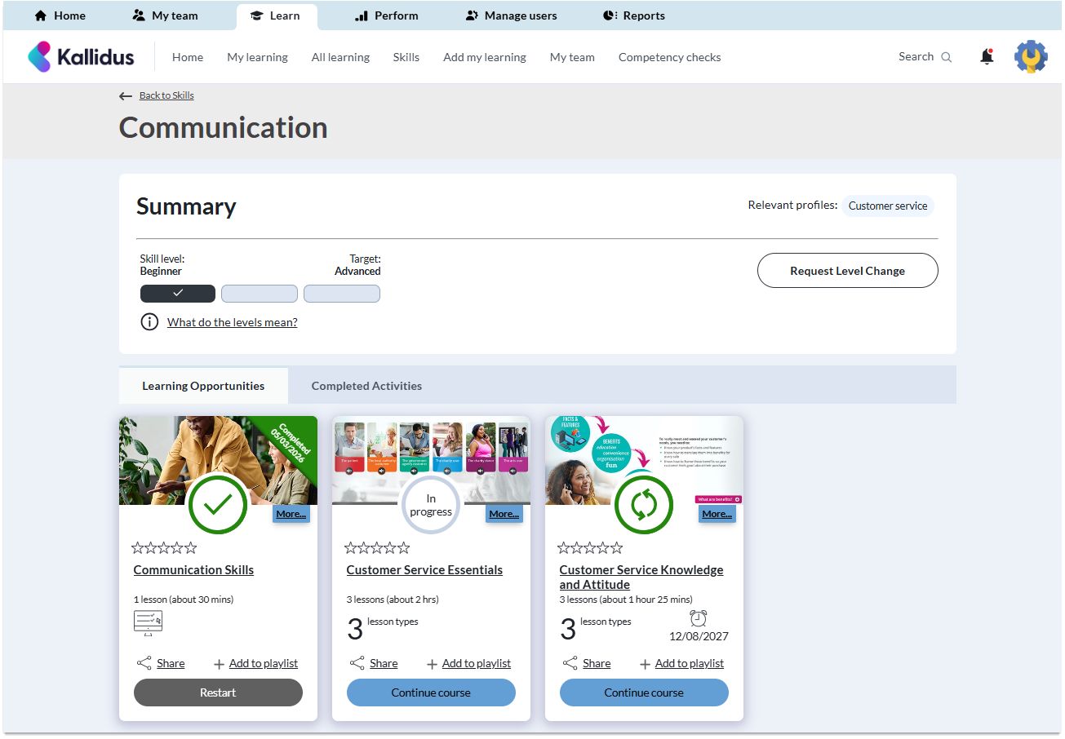The image size is (1065, 739).
Task: Click the refresh circle icon on Knowledge card
Action: [x=643, y=505]
